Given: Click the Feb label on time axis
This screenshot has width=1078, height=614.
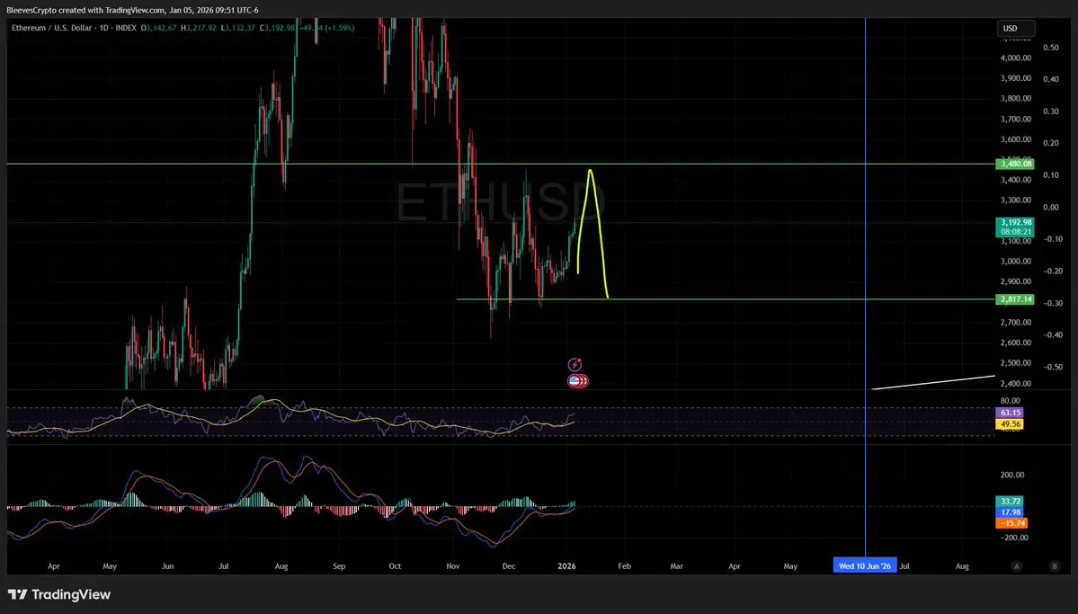Looking at the screenshot, I should click(x=624, y=566).
